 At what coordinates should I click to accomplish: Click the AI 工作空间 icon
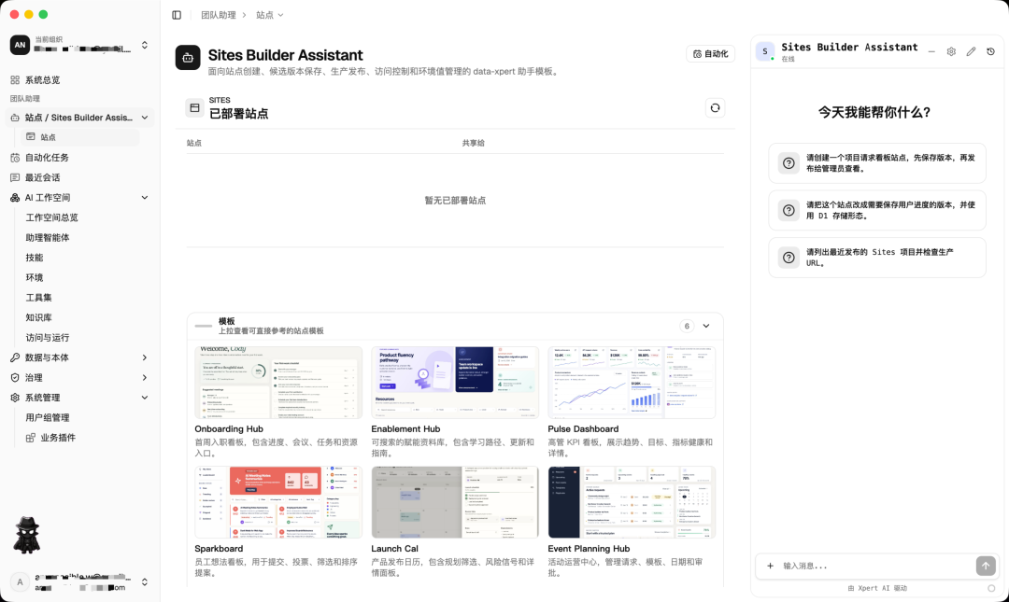pyautogui.click(x=15, y=198)
